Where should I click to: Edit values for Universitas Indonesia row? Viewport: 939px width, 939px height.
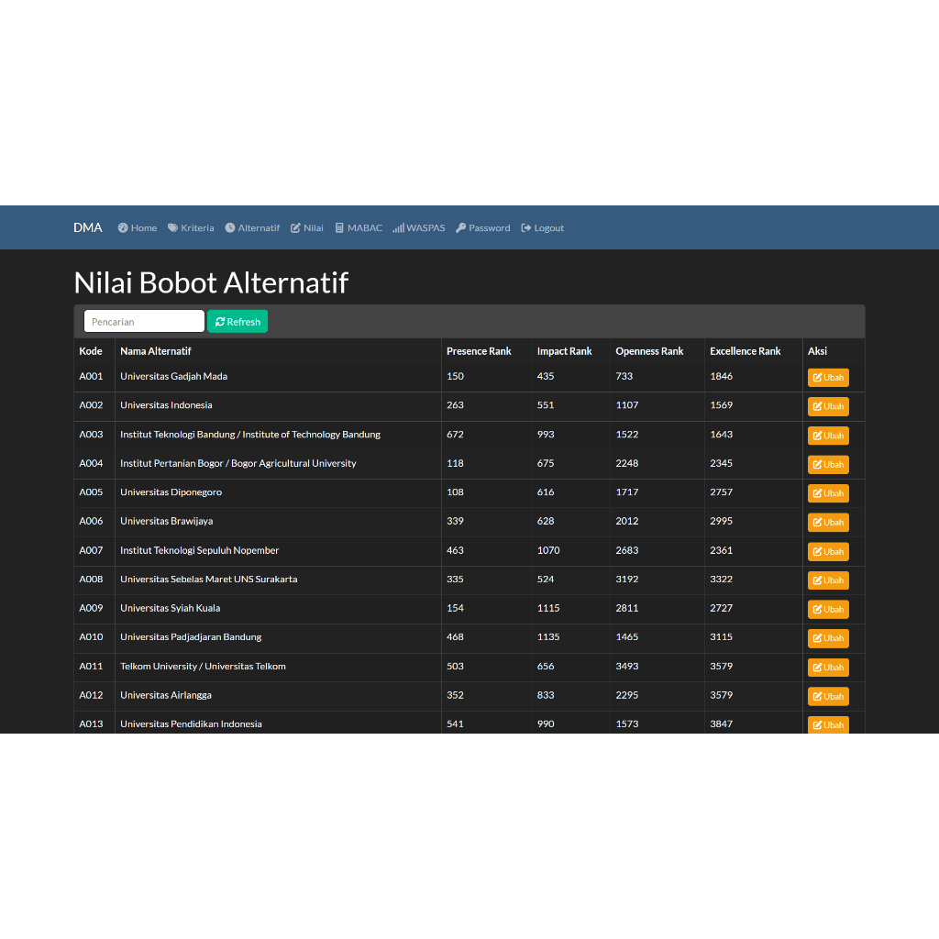click(x=828, y=406)
